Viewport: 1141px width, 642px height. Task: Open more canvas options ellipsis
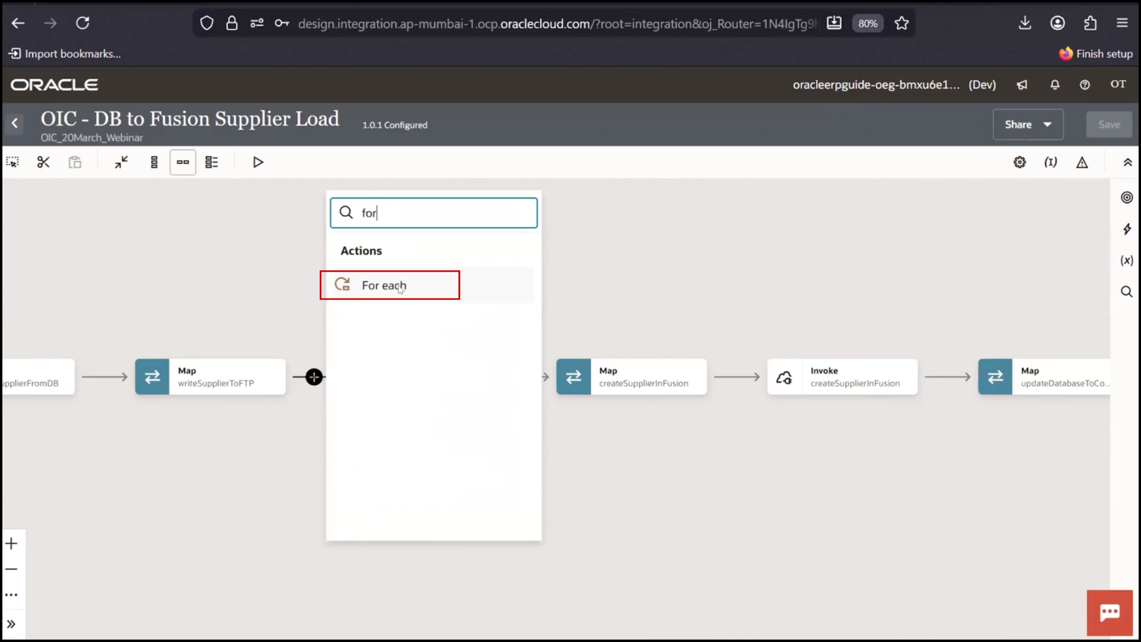(x=11, y=594)
